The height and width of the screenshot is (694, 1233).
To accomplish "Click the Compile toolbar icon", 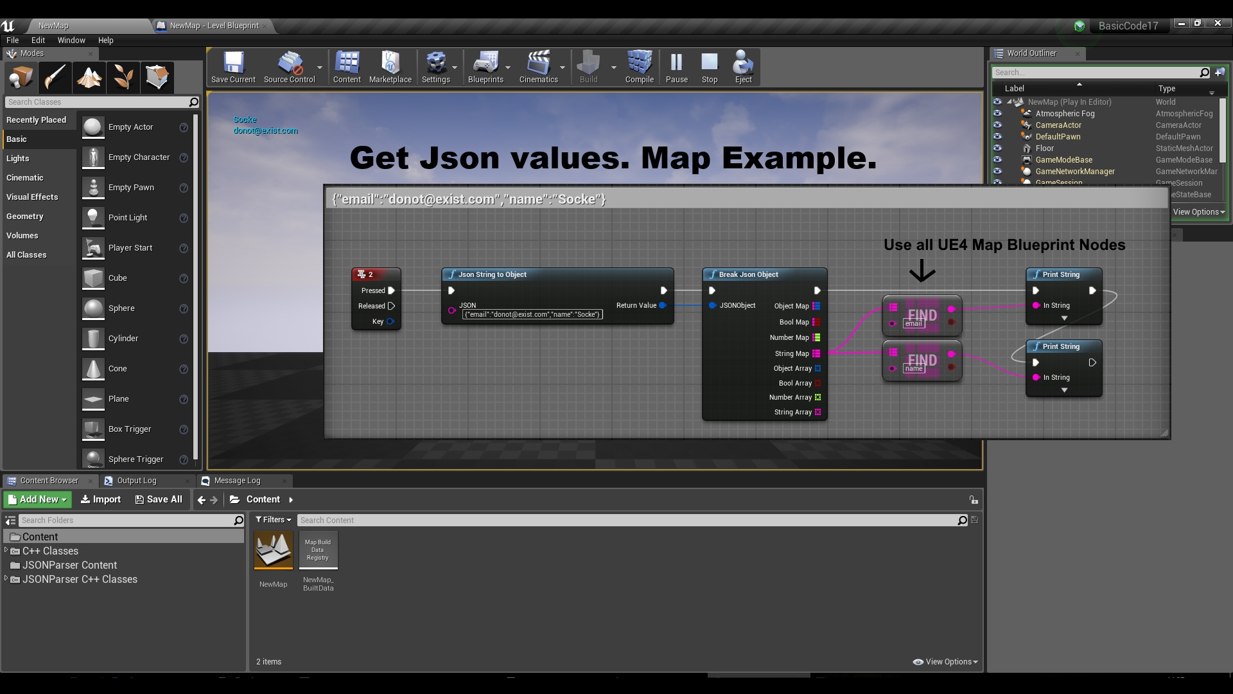I will point(640,67).
